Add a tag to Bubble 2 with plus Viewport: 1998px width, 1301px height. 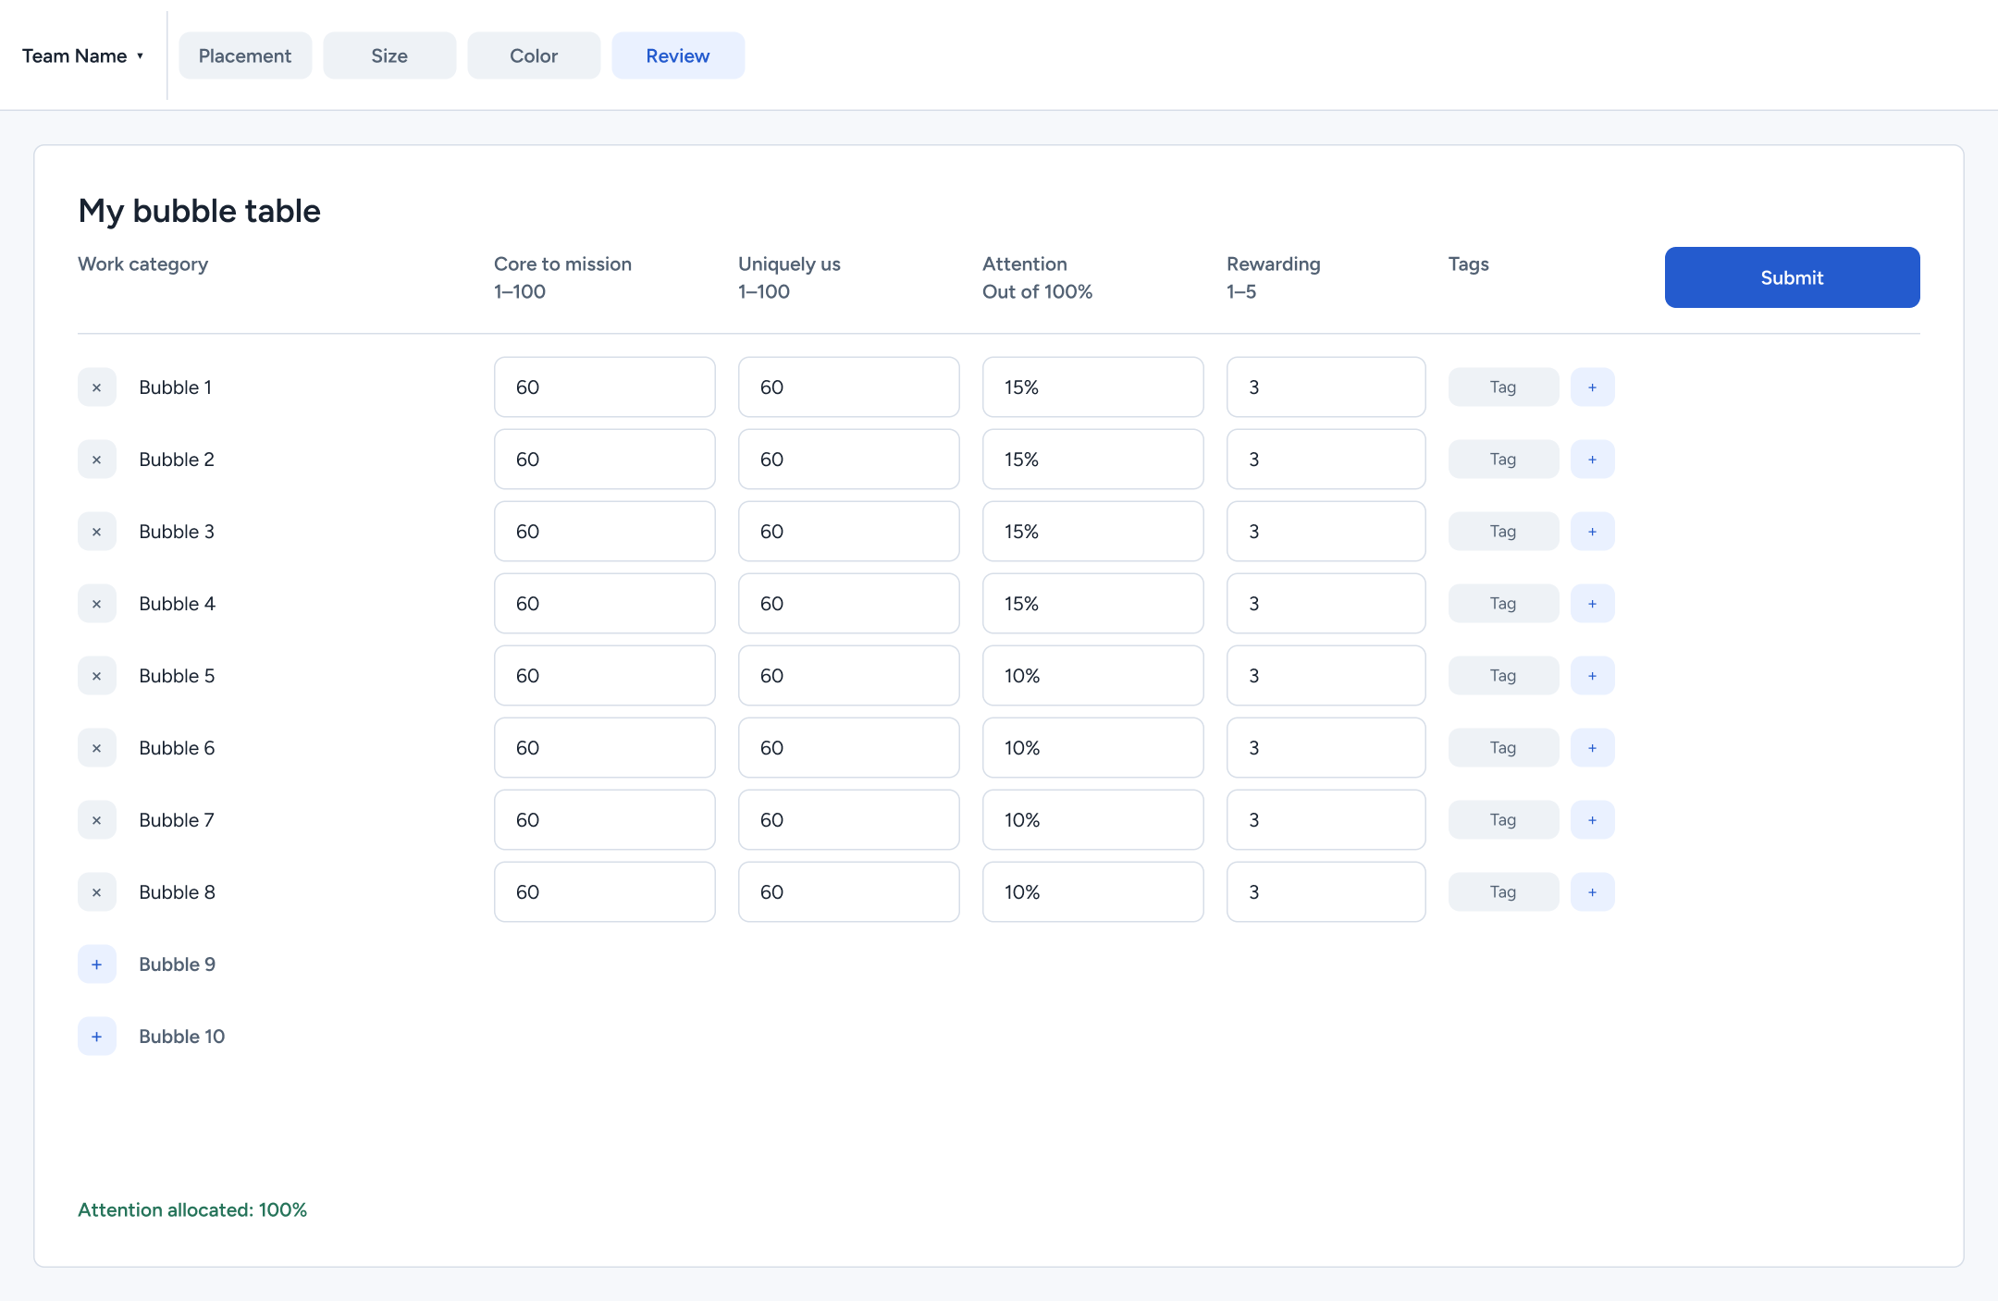[x=1593, y=460]
